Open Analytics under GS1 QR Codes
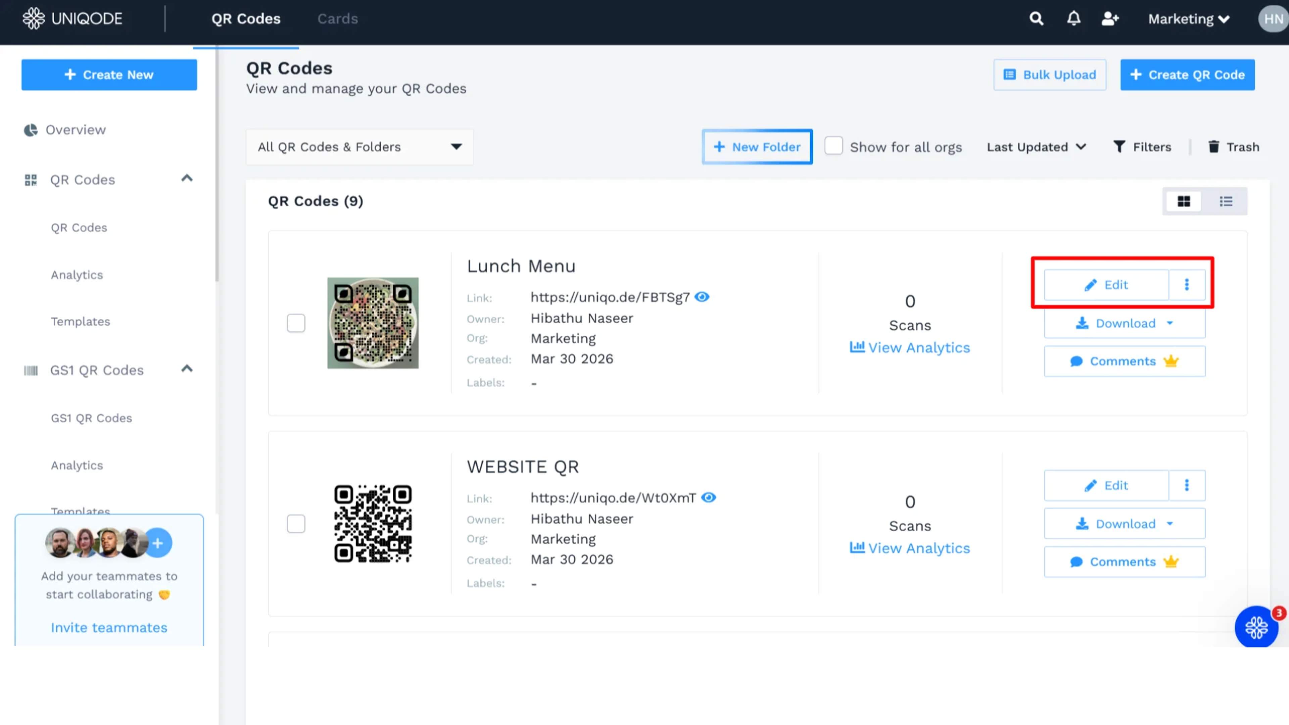The image size is (1289, 725). 77,465
